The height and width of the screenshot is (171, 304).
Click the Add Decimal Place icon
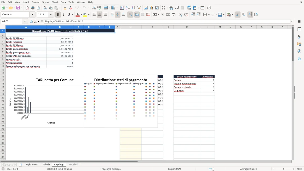tap(180, 15)
